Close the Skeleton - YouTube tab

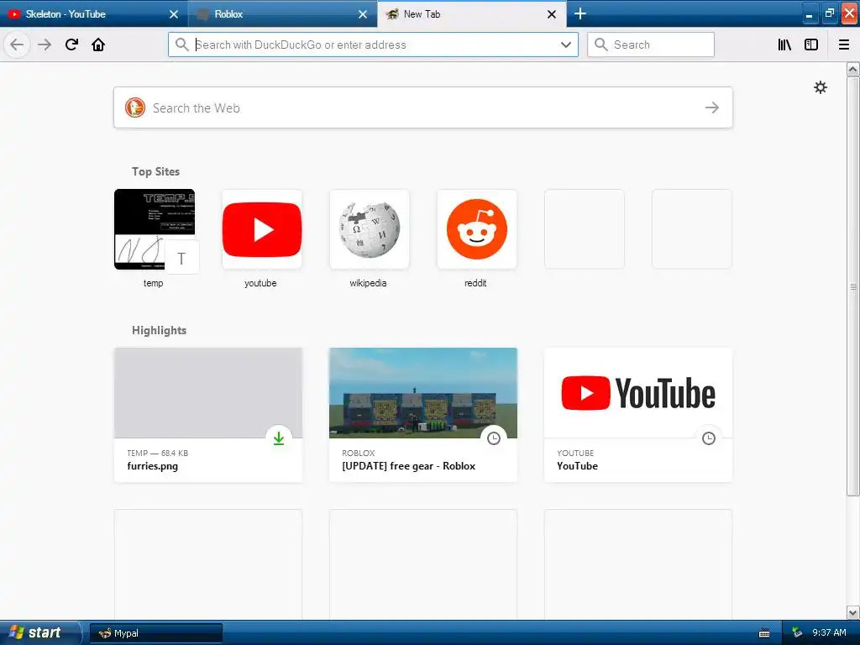point(174,14)
